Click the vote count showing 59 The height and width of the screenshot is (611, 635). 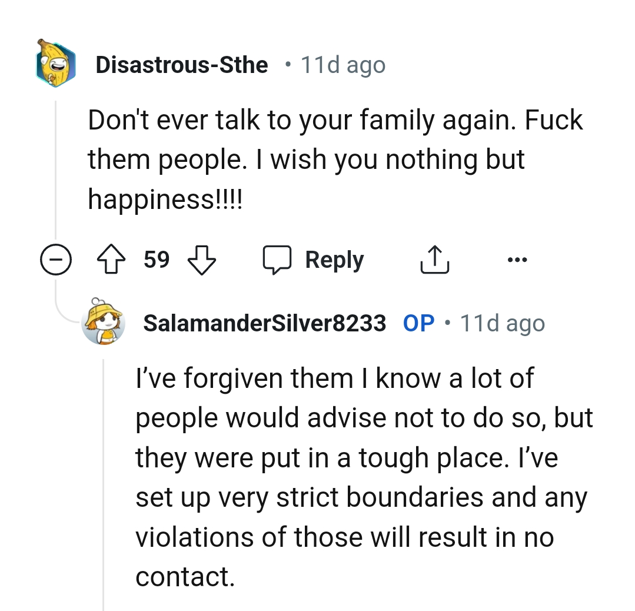coord(157,259)
